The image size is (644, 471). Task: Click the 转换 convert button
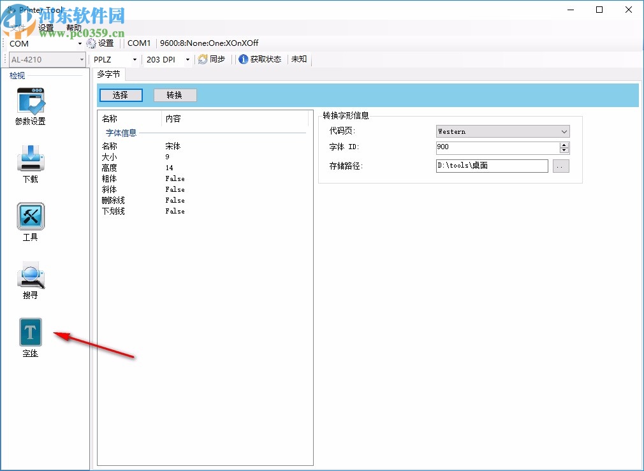coord(174,95)
